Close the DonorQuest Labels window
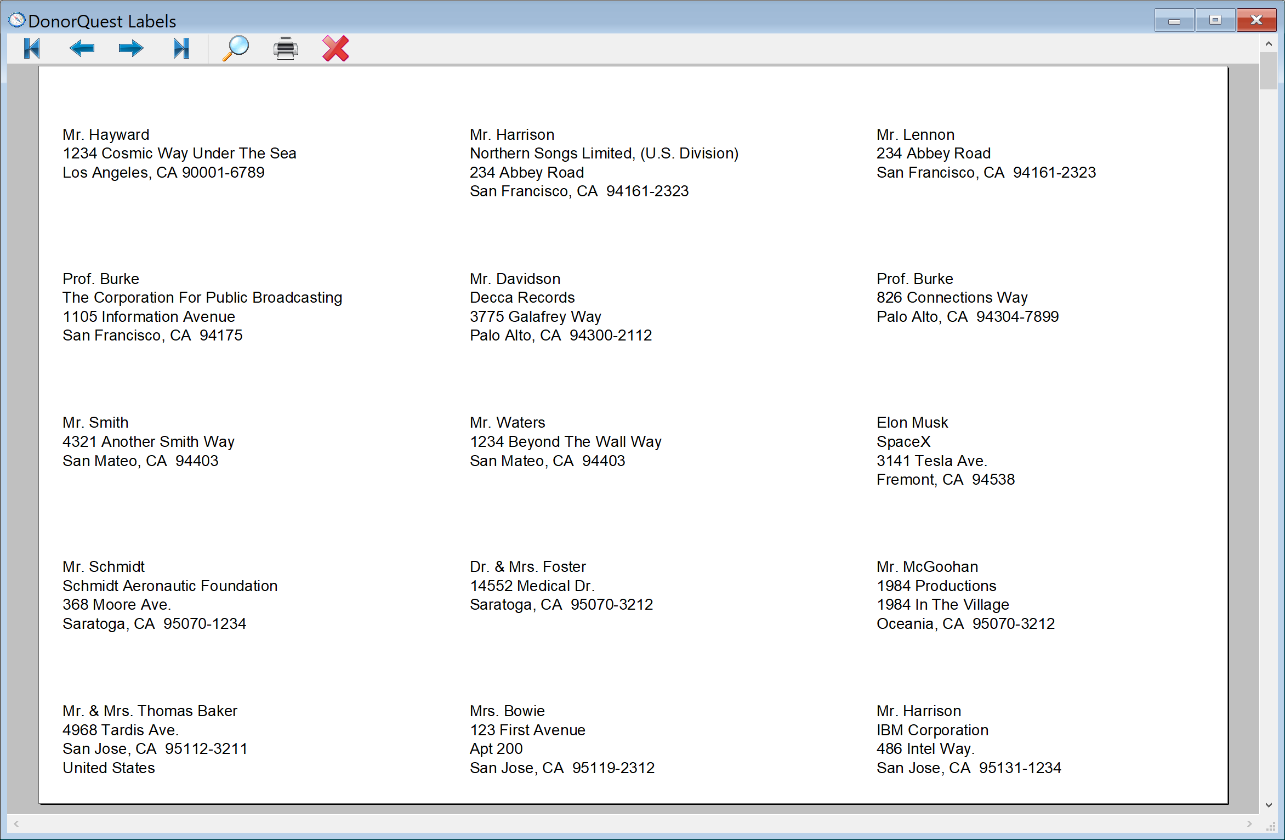This screenshot has height=840, width=1285. 1256,20
